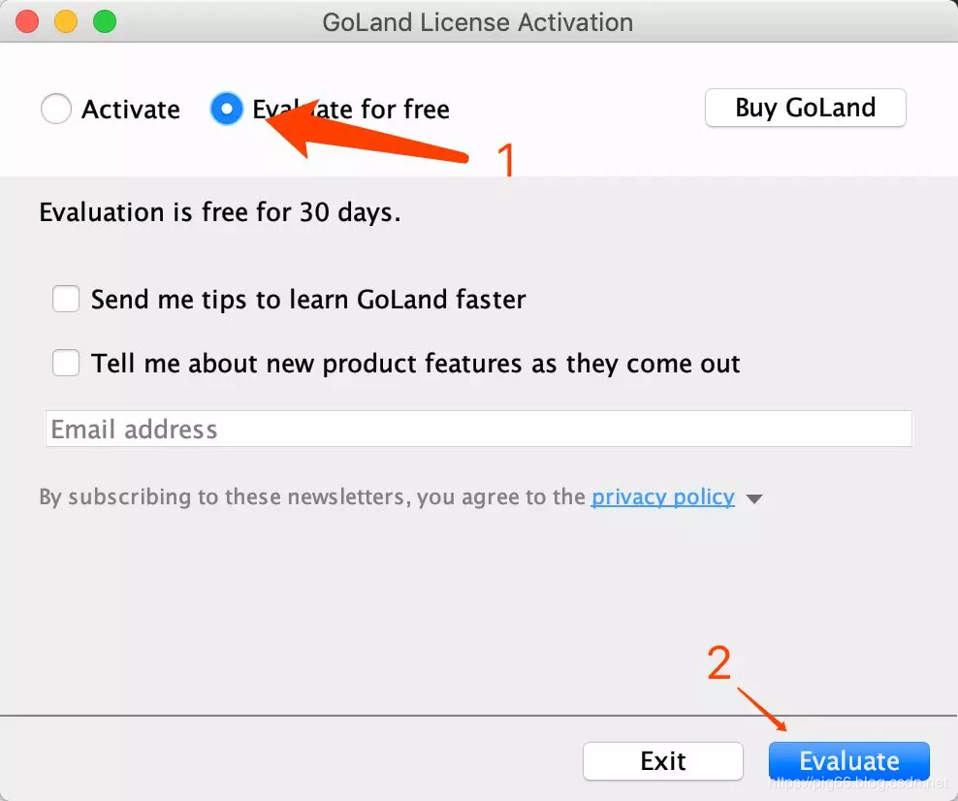Close the window with red button
The width and height of the screenshot is (958, 801).
tap(27, 21)
